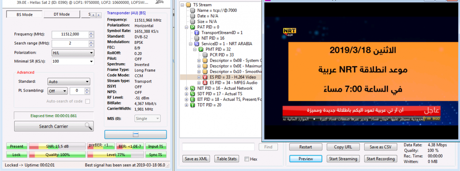Collapse the TS Stream root node
The height and width of the screenshot is (171, 460).
pos(182,5)
